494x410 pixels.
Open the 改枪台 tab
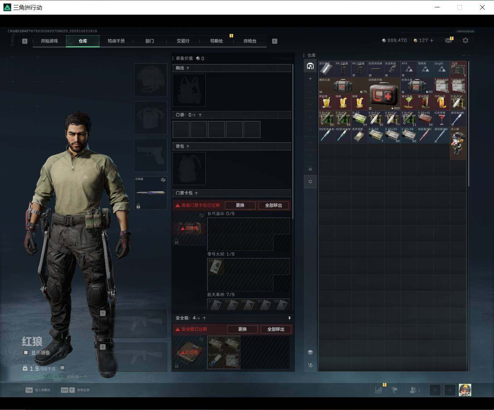click(250, 41)
